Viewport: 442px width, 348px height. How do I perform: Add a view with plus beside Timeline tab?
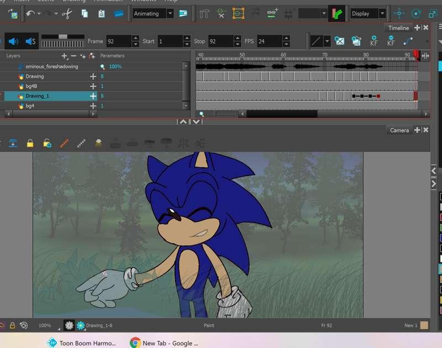[x=417, y=27]
